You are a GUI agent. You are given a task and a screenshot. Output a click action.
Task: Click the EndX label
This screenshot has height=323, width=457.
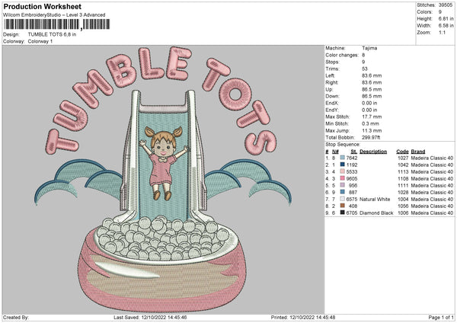(x=332, y=103)
